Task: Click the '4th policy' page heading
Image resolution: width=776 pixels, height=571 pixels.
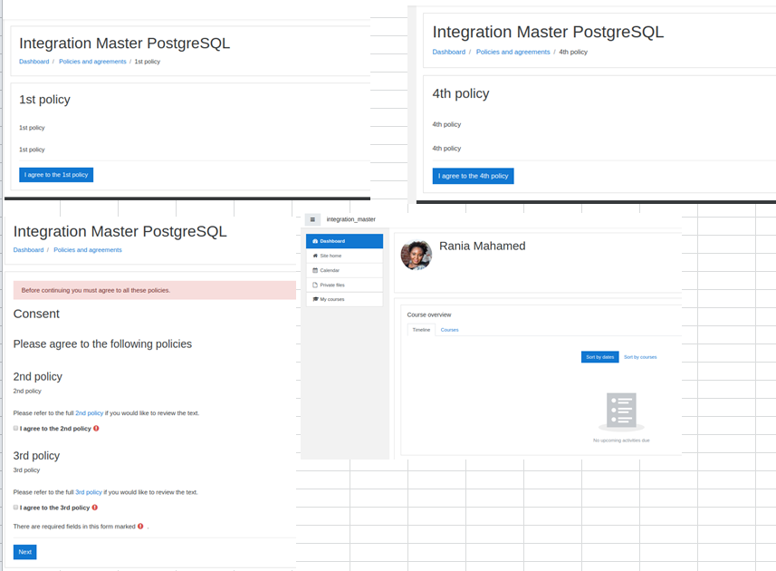Action: tap(461, 93)
